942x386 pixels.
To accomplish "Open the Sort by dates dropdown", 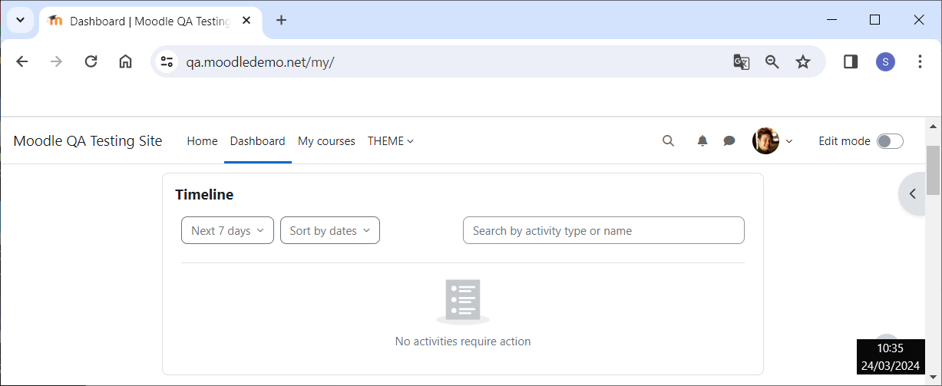I will pos(330,230).
